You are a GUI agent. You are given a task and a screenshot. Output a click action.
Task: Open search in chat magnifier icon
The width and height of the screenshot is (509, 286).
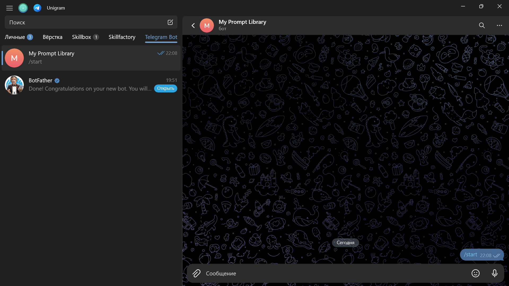(482, 25)
